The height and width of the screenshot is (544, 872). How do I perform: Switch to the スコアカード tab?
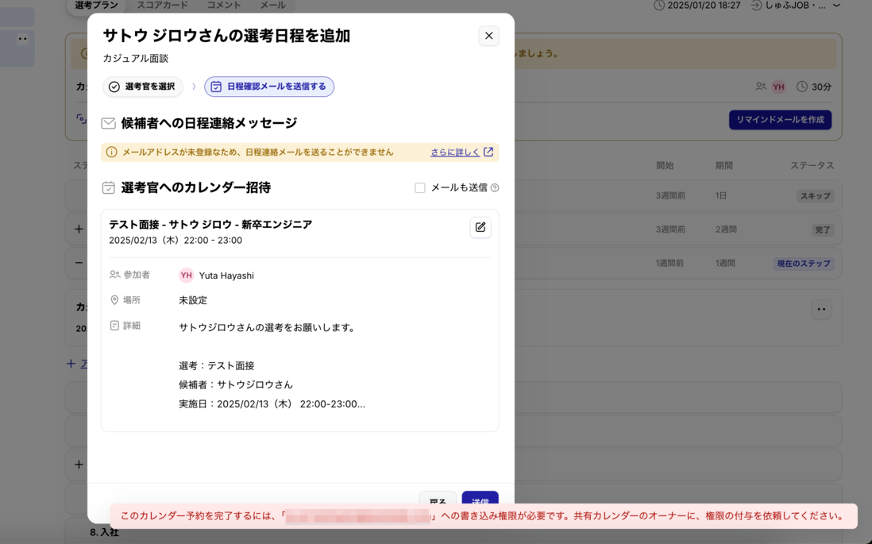[164, 4]
